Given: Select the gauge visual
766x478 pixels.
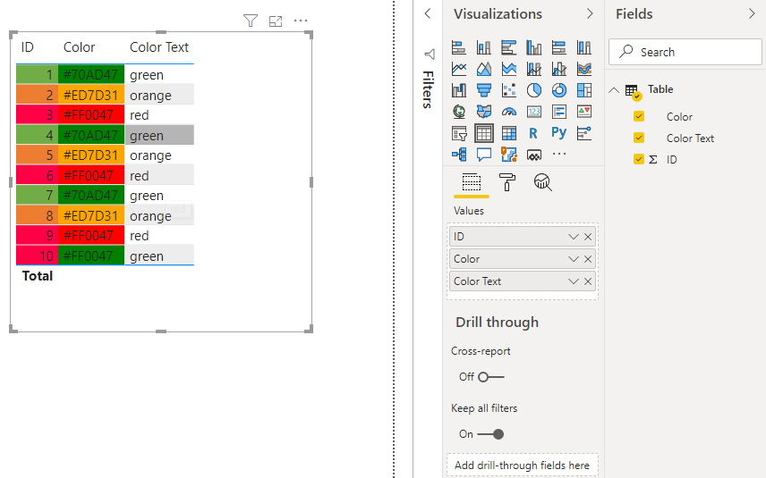Looking at the screenshot, I should (509, 112).
